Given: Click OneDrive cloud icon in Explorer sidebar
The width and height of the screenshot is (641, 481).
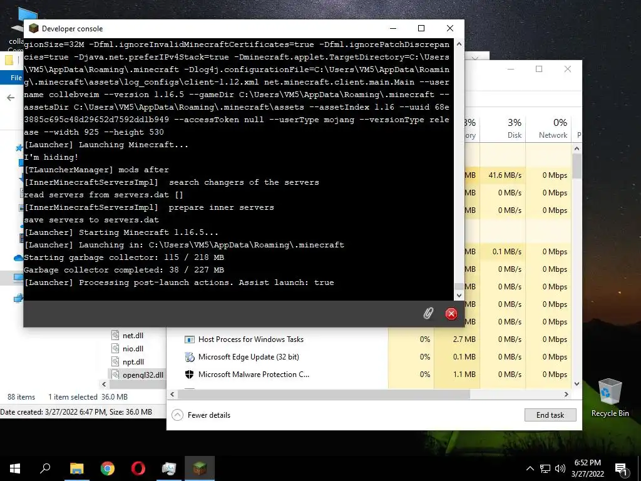Looking at the screenshot, I should pyautogui.click(x=18, y=257).
